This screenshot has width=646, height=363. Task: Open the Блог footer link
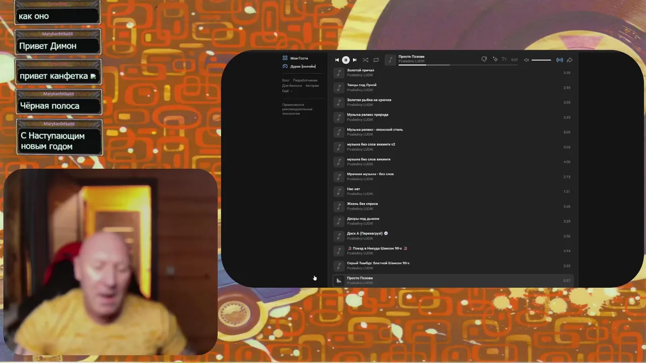pyautogui.click(x=286, y=81)
